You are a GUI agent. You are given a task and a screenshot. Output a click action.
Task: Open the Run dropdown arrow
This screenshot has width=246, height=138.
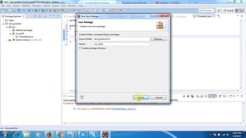(39, 10)
